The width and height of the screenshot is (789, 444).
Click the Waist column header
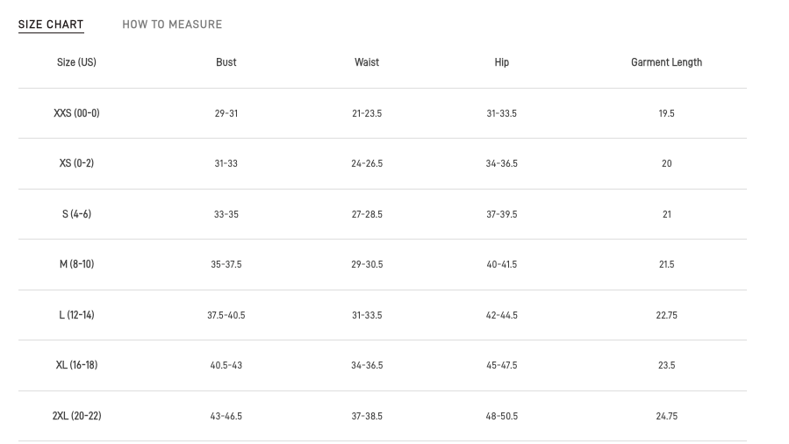(367, 62)
